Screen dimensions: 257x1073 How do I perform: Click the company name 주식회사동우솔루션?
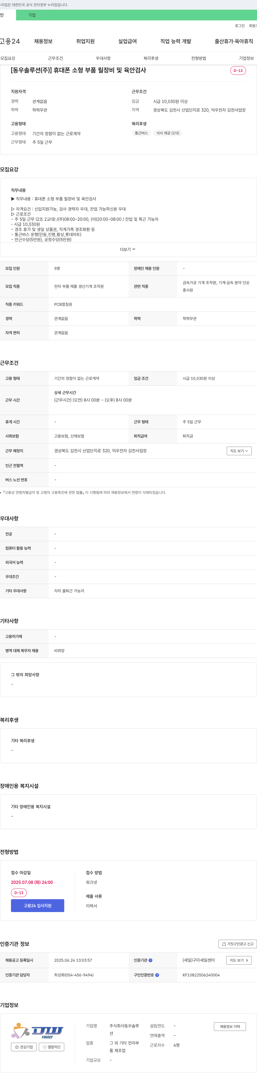click(124, 1030)
